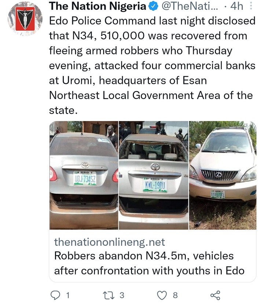
Task: Click the display name The Nation Nigeria
Action: [x=97, y=6]
